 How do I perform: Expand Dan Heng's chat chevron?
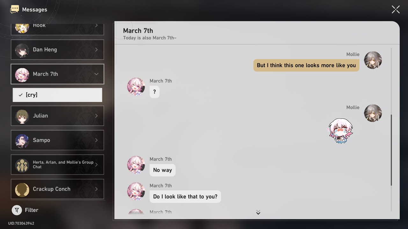(x=96, y=50)
